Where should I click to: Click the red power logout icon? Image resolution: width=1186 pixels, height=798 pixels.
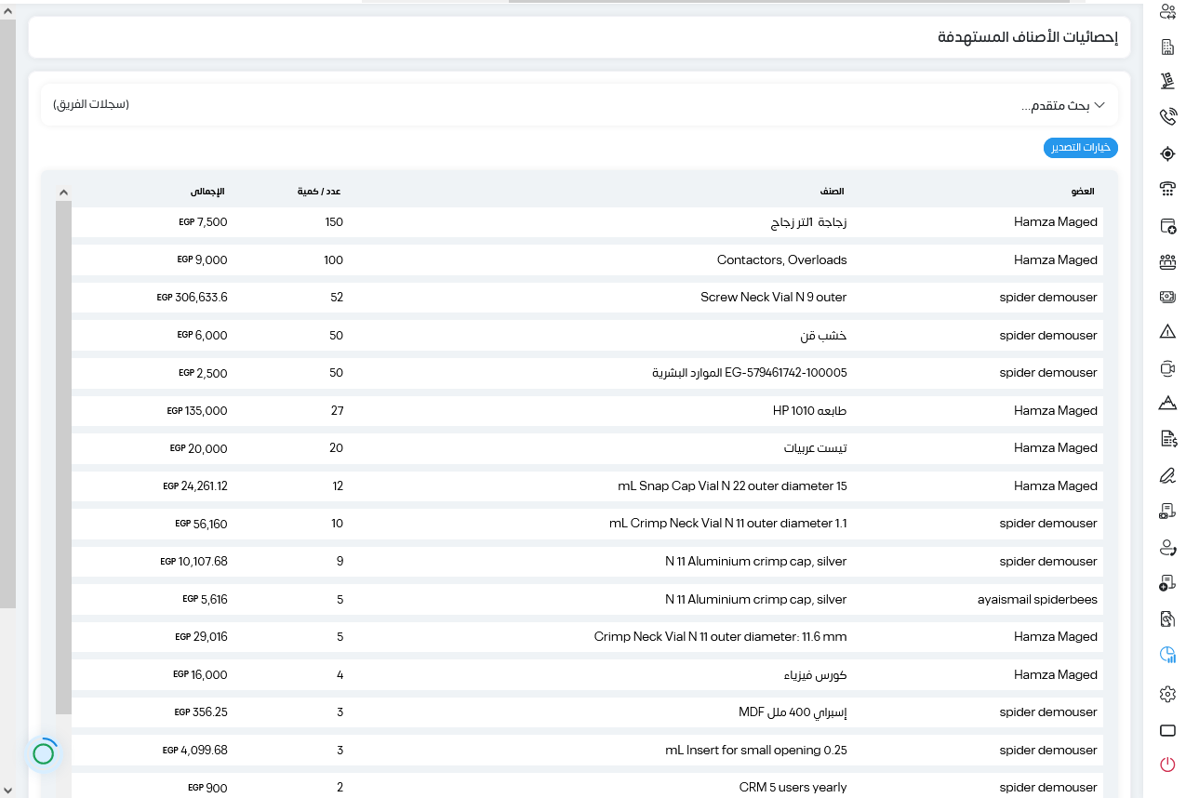[x=1168, y=765]
